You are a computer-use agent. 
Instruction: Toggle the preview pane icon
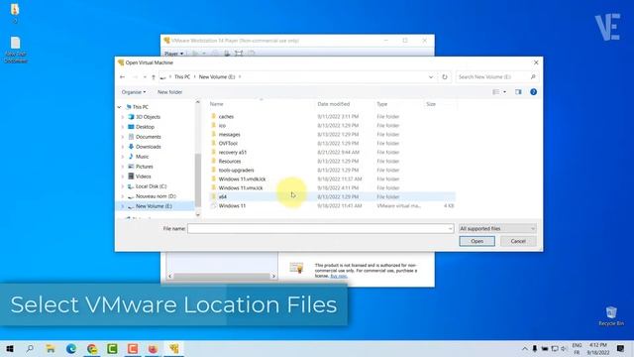point(518,92)
